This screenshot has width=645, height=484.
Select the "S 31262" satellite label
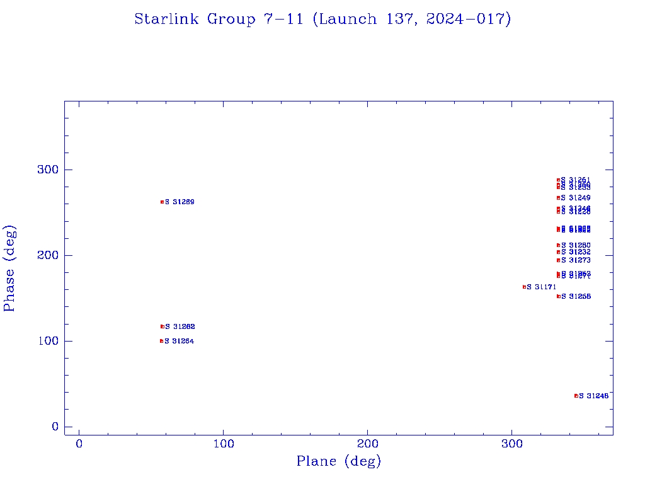(180, 327)
